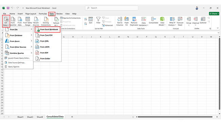Switch to the Formulas tab
The width and height of the screenshot is (221, 124).
[43, 14]
